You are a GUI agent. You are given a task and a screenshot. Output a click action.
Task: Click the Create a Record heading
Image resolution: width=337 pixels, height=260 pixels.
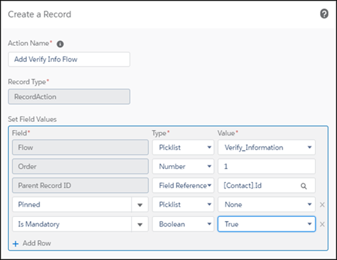pyautogui.click(x=40, y=14)
